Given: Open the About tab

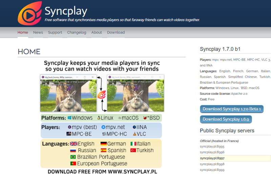Looking at the screenshot, I should pos(97,32).
